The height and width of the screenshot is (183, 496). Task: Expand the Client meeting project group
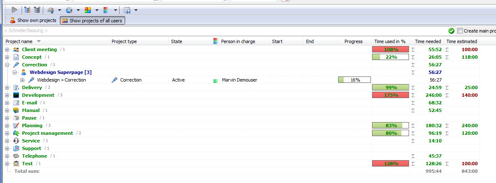click(x=7, y=49)
